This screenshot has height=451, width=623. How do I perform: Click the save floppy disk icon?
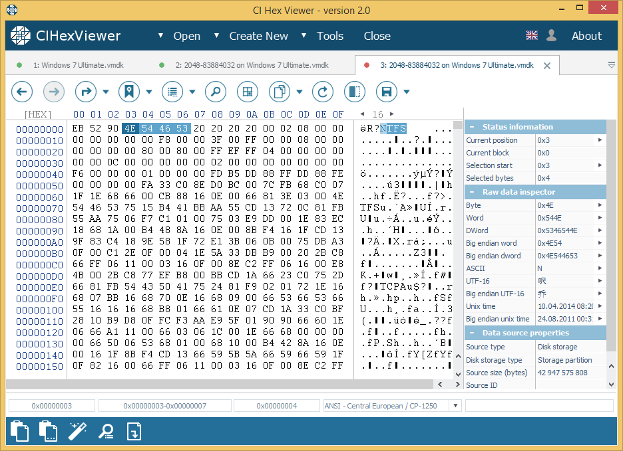[x=387, y=92]
